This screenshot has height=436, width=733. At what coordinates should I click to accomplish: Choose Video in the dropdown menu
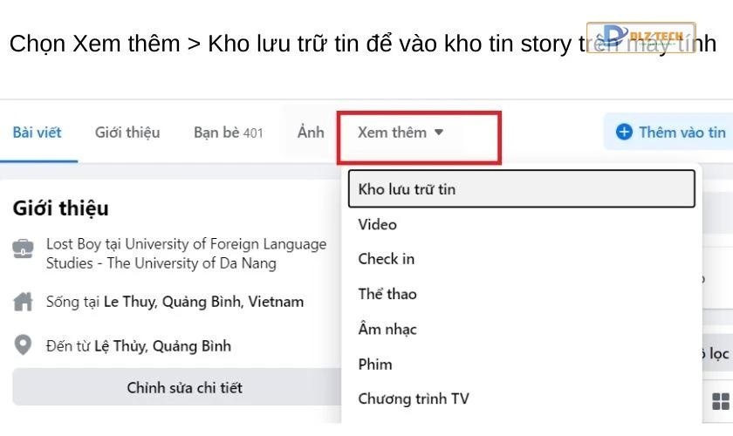pyautogui.click(x=378, y=224)
